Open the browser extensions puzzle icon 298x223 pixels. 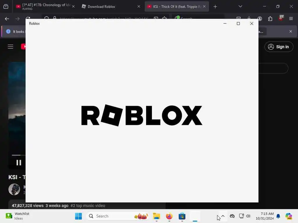(270, 19)
